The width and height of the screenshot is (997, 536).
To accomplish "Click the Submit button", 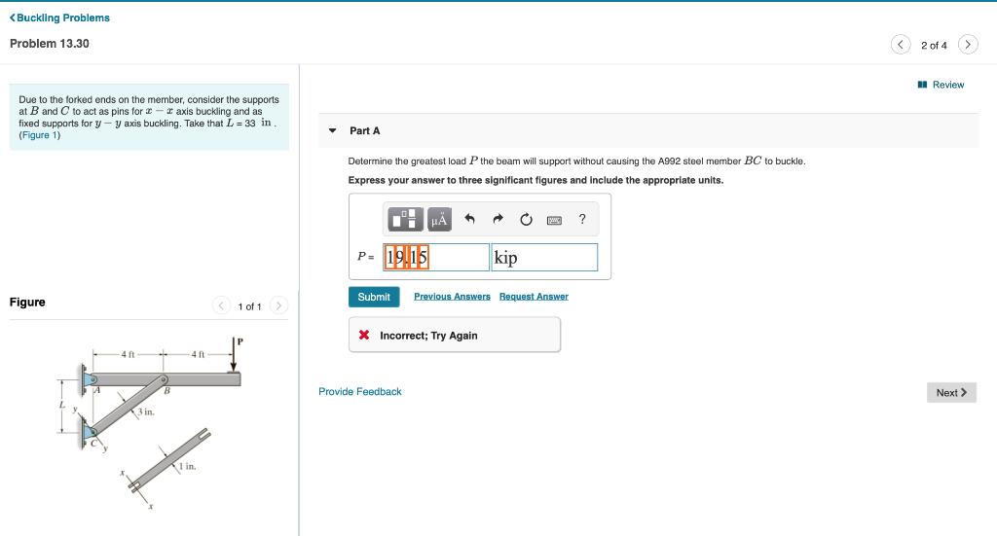I will [x=374, y=298].
